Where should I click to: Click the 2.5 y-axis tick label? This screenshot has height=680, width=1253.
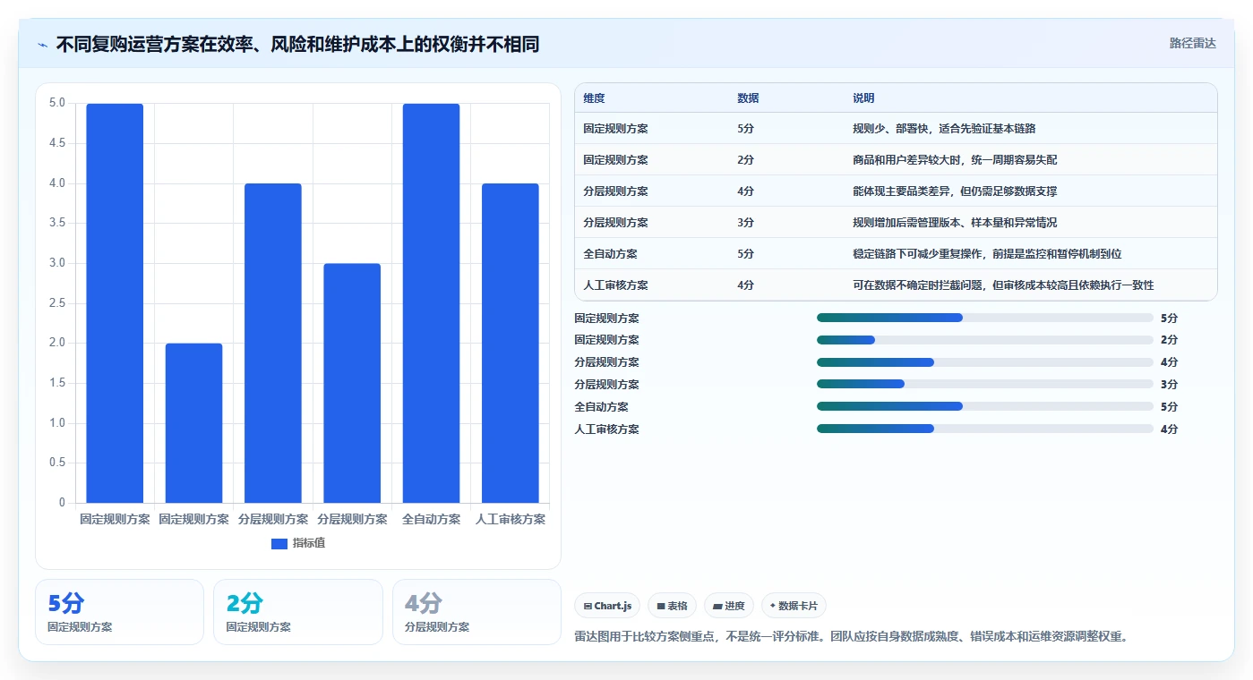click(57, 303)
